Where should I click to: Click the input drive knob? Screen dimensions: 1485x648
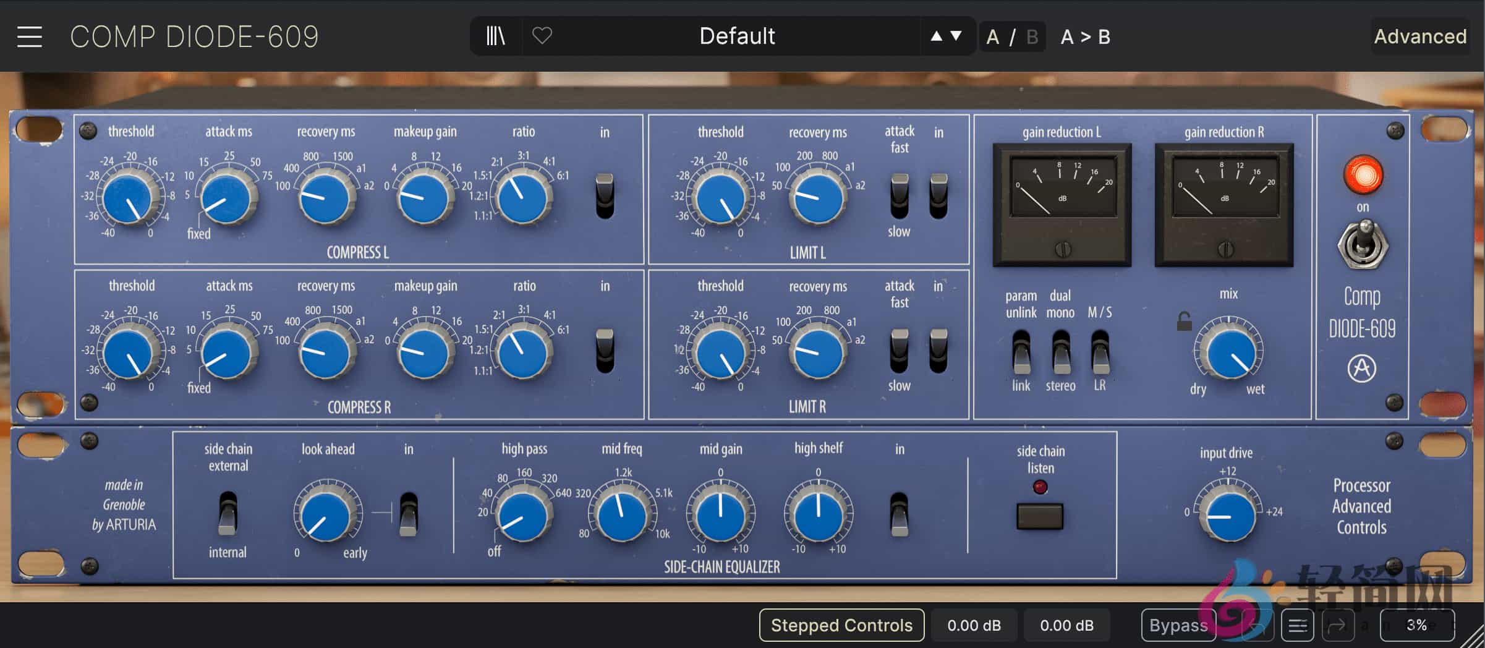[x=1227, y=516]
